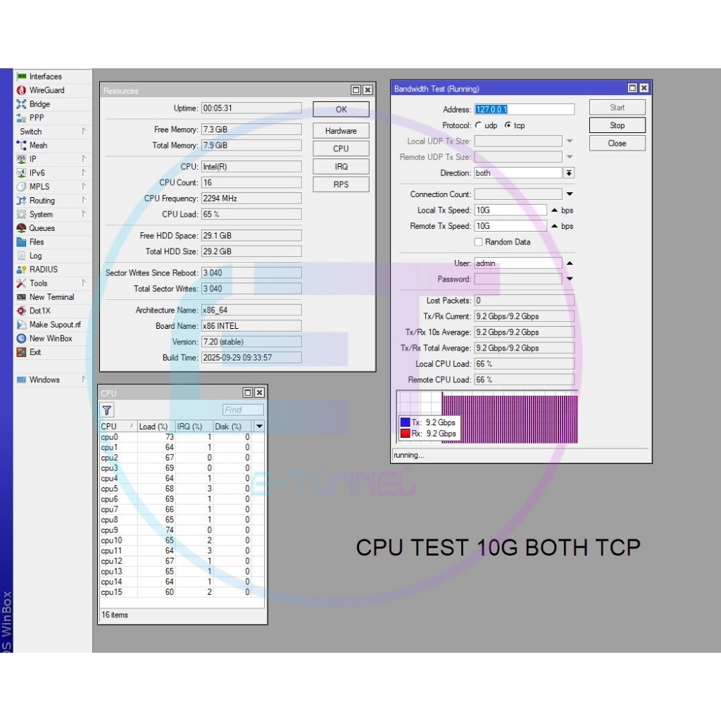The height and width of the screenshot is (721, 721).
Task: Open the WireGuard menu icon
Action: click(21, 90)
